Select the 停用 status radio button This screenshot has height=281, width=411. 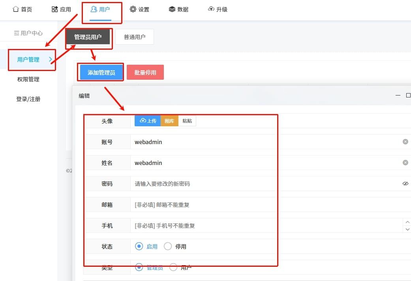pyautogui.click(x=168, y=246)
